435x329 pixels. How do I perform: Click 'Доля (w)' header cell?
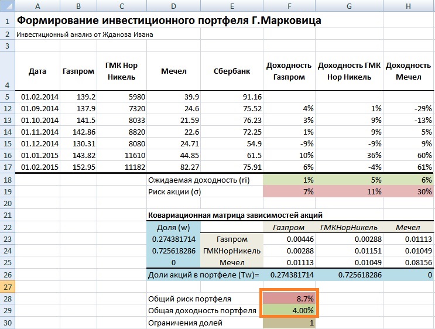click(x=174, y=228)
